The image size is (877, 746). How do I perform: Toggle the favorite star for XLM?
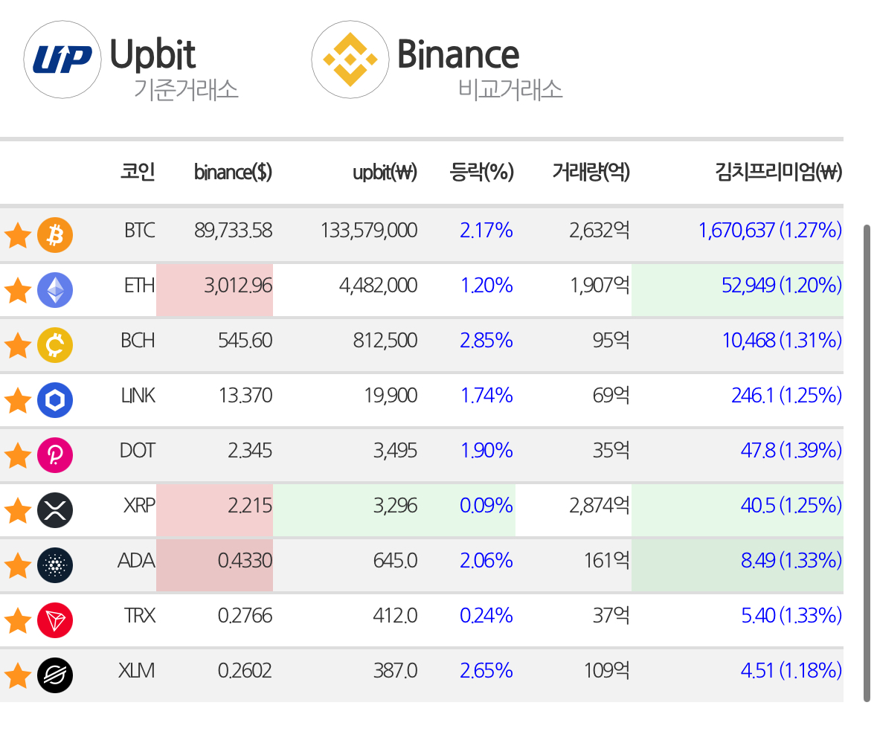[x=18, y=675]
